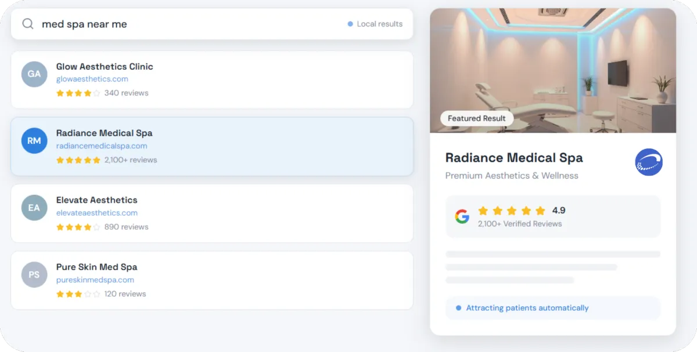Click the PS avatar for Pure Skin
This screenshot has width=697, height=352.
[x=34, y=274]
